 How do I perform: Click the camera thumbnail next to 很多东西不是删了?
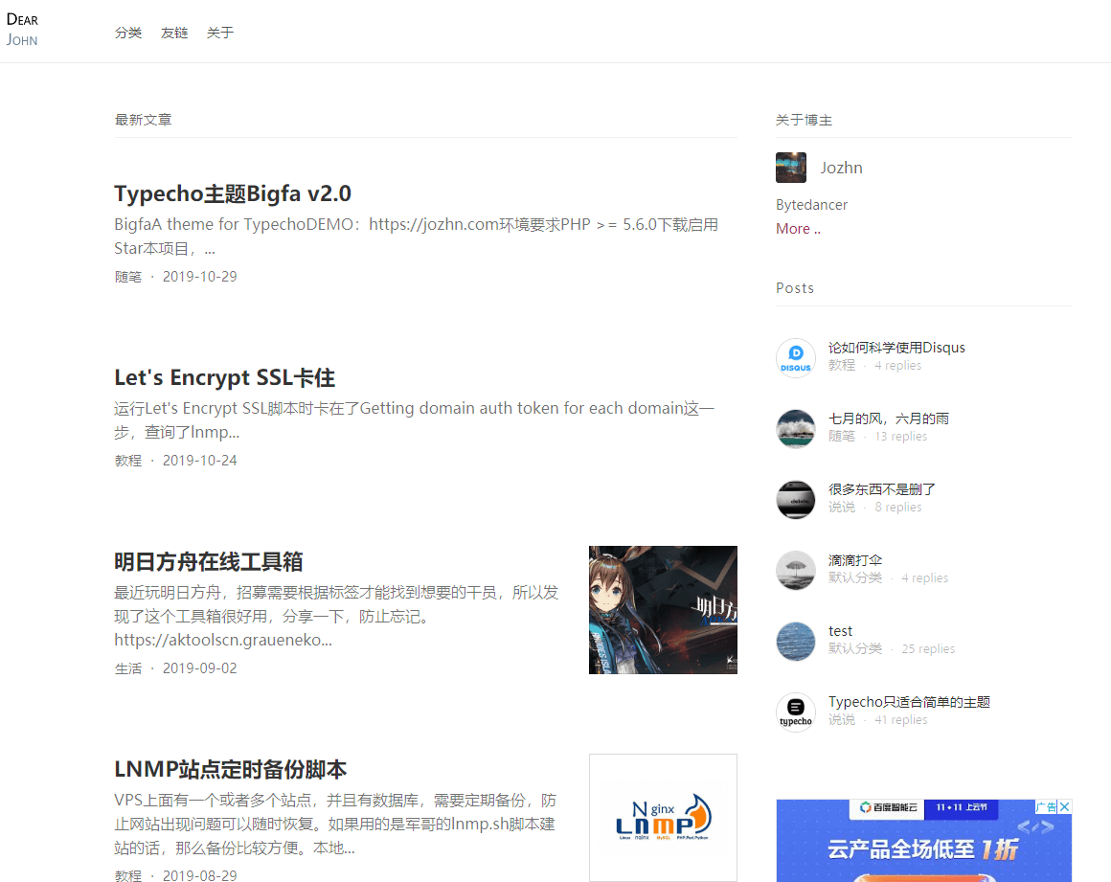click(x=796, y=499)
